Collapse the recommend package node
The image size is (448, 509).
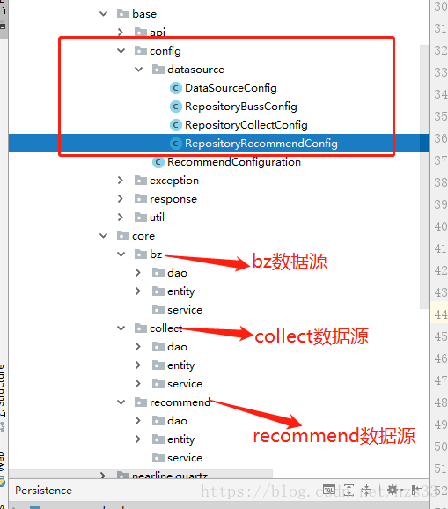pos(121,402)
